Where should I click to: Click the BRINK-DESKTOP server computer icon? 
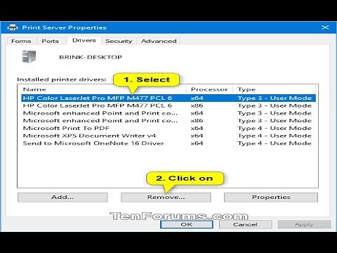(29, 56)
